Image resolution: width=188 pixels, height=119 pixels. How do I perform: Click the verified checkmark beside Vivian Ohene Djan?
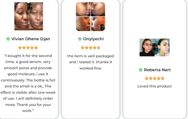[x=8, y=39]
